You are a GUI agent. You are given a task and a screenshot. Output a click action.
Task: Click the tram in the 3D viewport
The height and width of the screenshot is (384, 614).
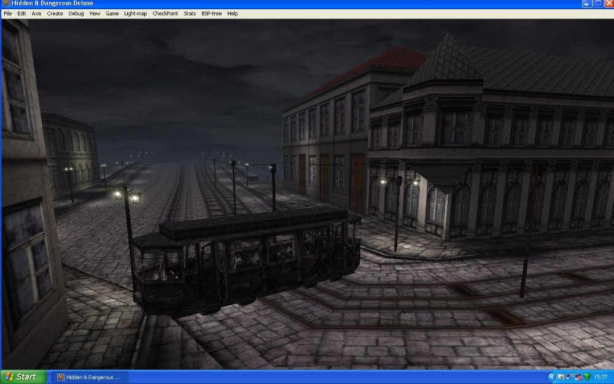[246, 261]
